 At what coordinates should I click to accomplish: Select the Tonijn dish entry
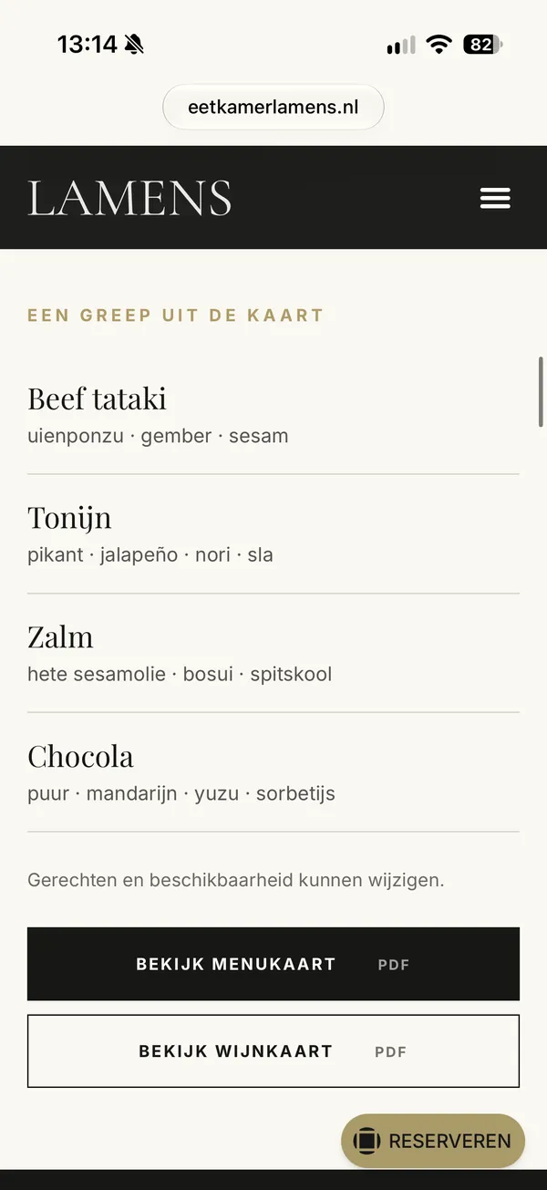273,534
